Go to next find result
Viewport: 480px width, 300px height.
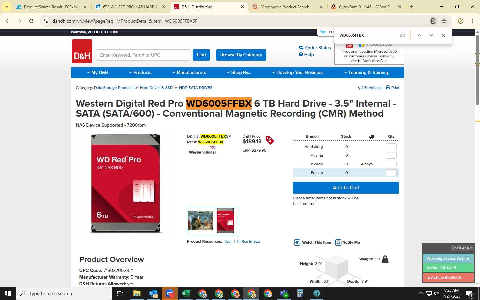click(x=431, y=35)
